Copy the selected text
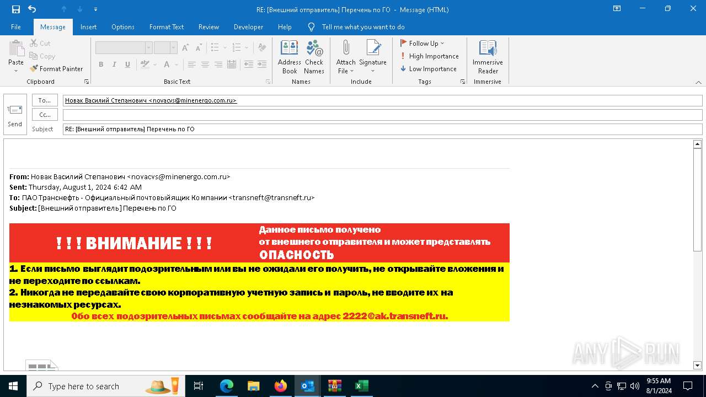The height and width of the screenshot is (397, 706). click(42, 56)
